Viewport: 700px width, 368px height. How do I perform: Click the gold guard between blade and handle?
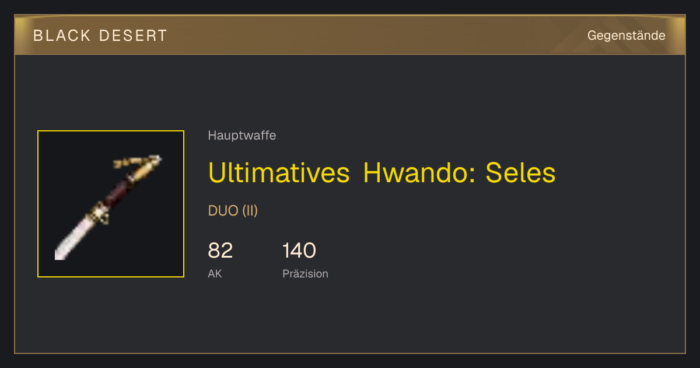click(x=100, y=213)
